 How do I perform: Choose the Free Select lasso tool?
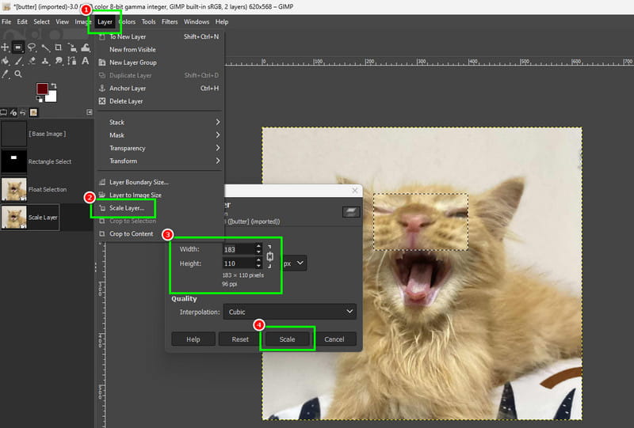point(32,47)
